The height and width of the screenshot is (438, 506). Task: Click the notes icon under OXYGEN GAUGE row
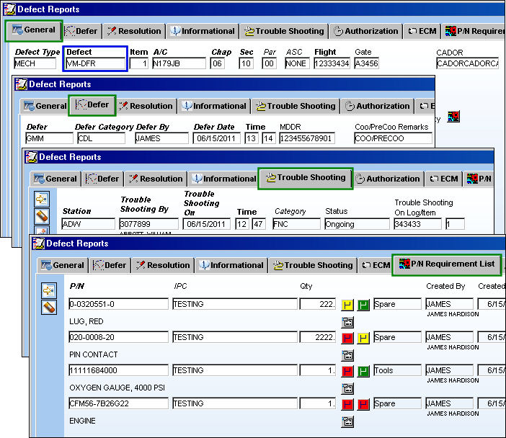click(347, 388)
